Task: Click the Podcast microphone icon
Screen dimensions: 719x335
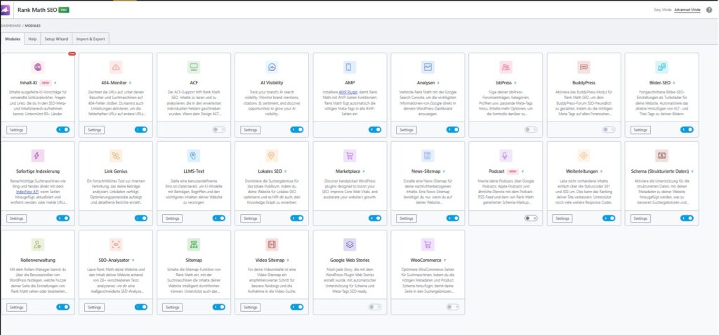Action: pyautogui.click(x=506, y=156)
